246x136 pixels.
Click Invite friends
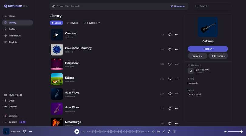point(15,95)
